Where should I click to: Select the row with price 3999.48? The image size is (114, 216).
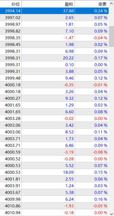[54, 78]
